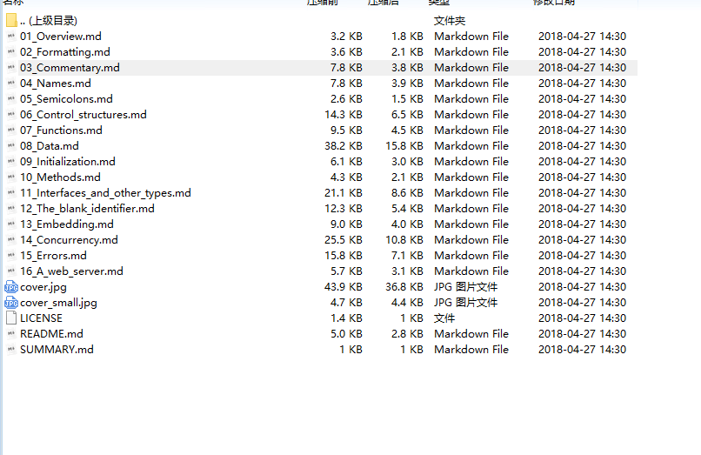This screenshot has width=701, height=455.
Task: Select 11_Interfaces_and_other_types.md file
Action: pos(105,193)
